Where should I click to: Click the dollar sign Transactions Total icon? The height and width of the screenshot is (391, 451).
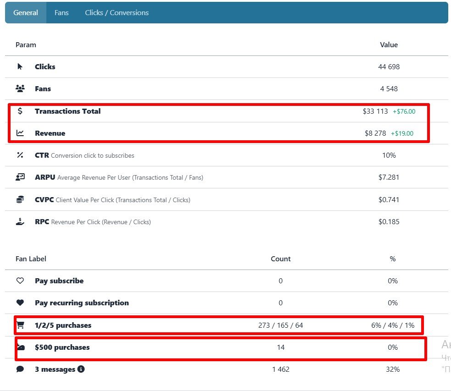[x=20, y=111]
